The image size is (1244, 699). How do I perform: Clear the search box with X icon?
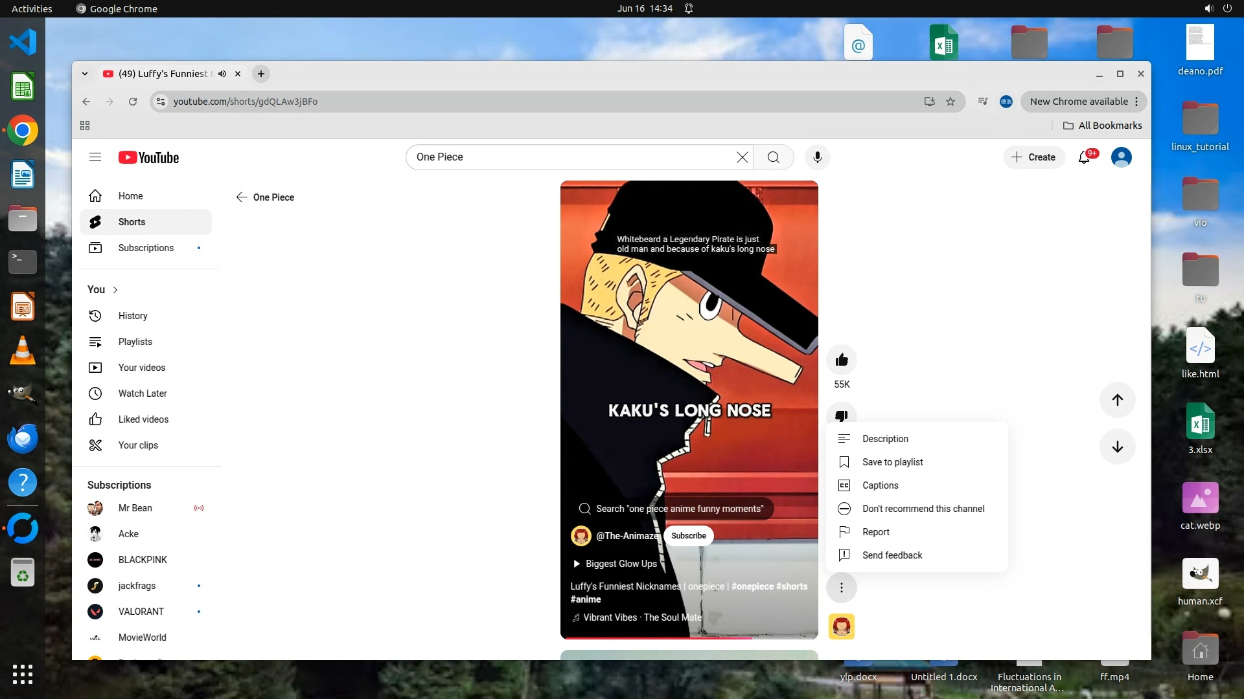pyautogui.click(x=742, y=157)
